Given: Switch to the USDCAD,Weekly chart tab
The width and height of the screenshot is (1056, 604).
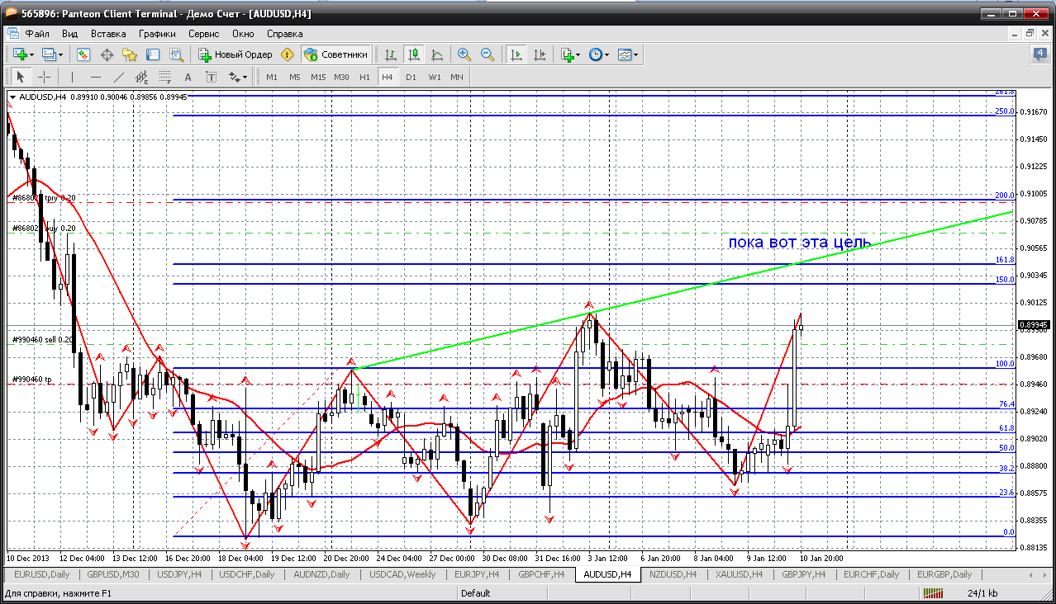Looking at the screenshot, I should click(402, 574).
